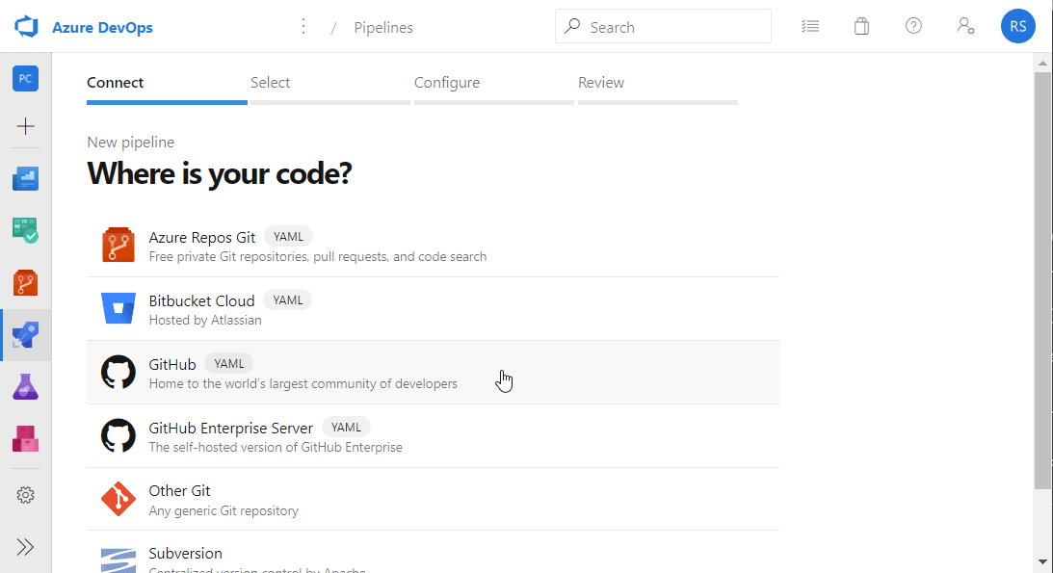The image size is (1053, 573).
Task: Choose Other Git as code source
Action: (x=434, y=499)
